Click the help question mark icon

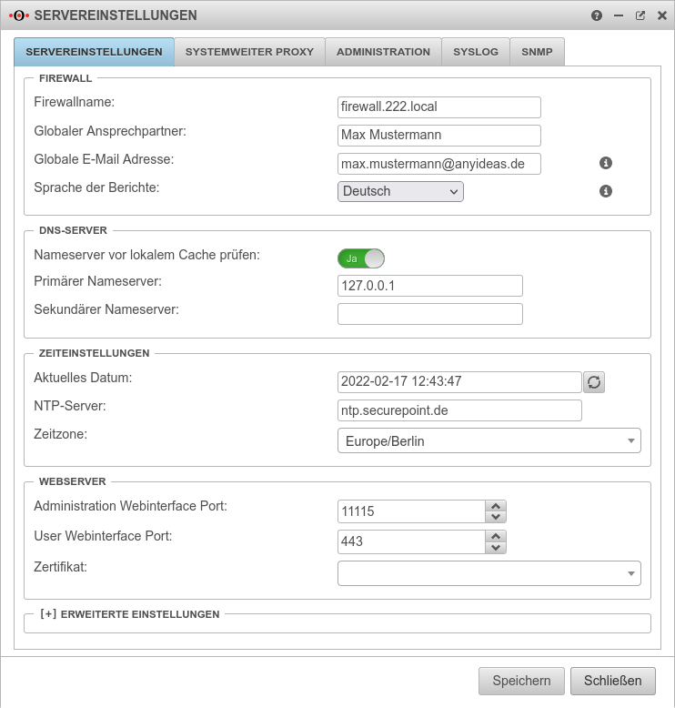pyautogui.click(x=597, y=15)
